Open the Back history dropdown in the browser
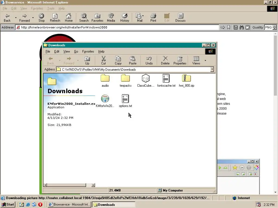The height and width of the screenshot is (208, 278). click(x=16, y=18)
